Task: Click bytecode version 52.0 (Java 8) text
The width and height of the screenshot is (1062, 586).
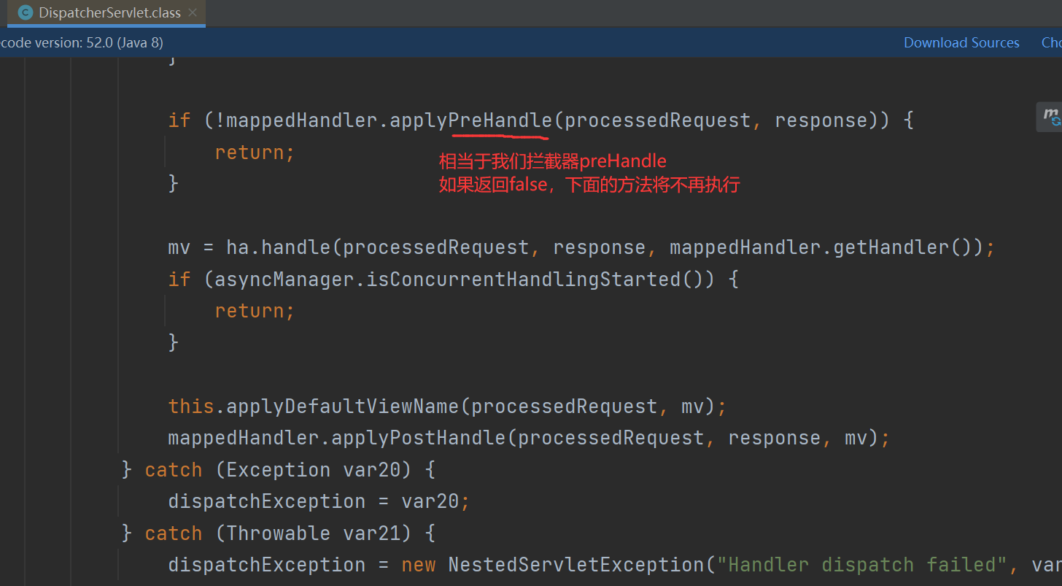Action: pos(82,42)
